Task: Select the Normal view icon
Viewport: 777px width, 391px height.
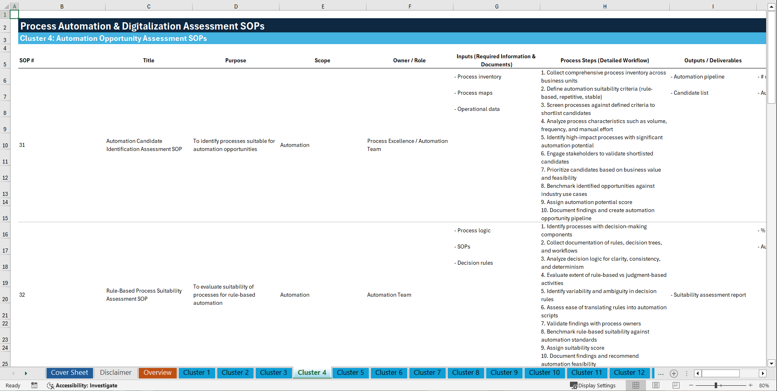Action: 635,385
